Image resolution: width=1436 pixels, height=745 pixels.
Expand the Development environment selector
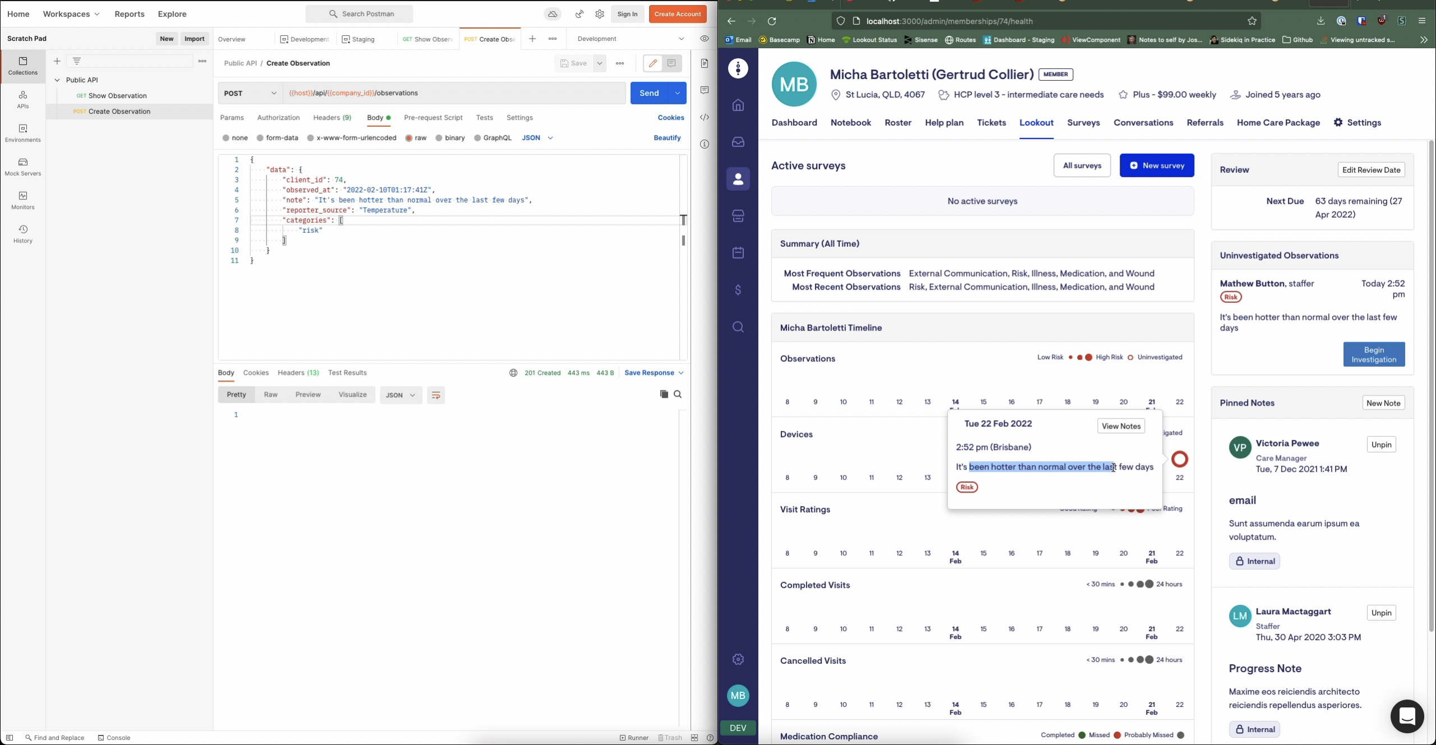pos(681,39)
